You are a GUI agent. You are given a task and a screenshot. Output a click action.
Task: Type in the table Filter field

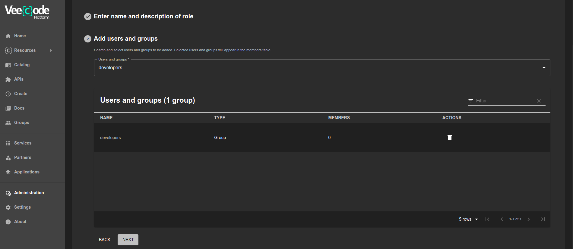click(x=504, y=101)
